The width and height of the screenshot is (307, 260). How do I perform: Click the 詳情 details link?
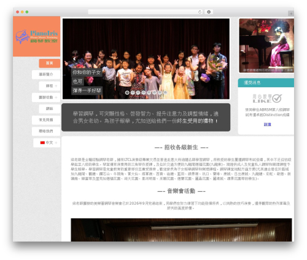click(x=267, y=124)
